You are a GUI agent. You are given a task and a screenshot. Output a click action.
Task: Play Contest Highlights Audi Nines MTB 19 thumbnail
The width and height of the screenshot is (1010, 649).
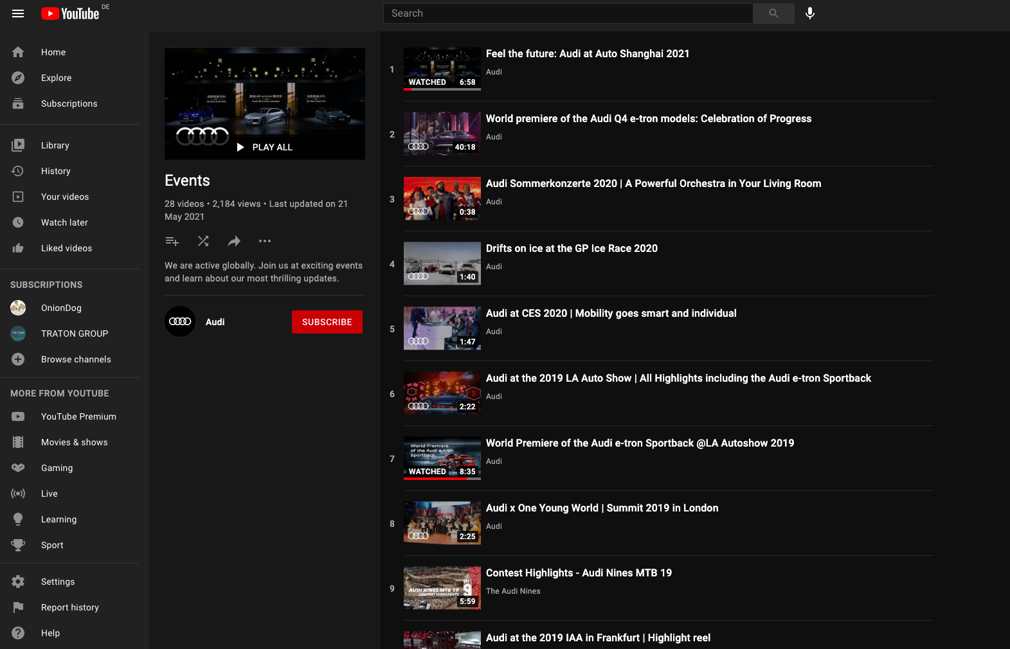442,588
